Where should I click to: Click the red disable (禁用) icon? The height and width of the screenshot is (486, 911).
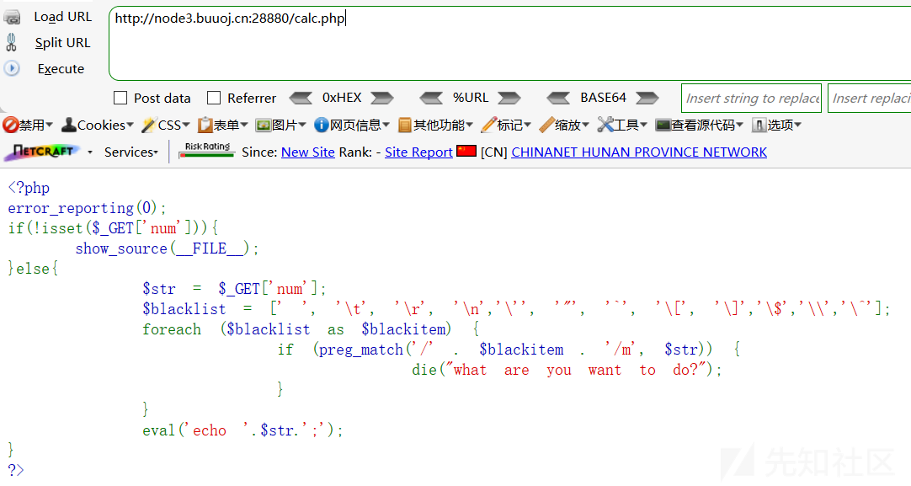pos(10,125)
